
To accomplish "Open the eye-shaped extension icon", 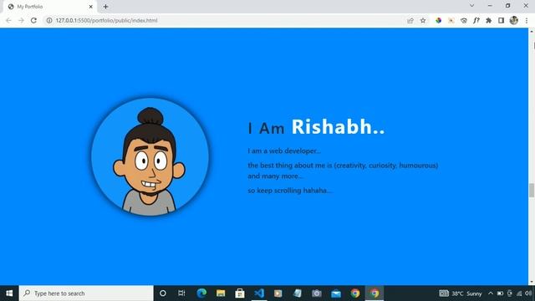I will click(x=464, y=20).
